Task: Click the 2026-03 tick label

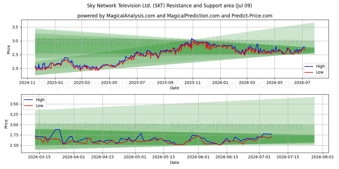Action: point(247,83)
